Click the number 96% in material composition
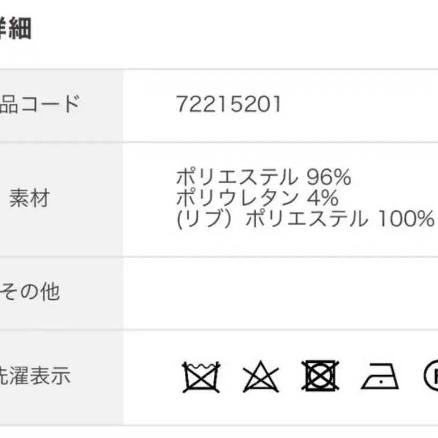This screenshot has height=438, width=438. pos(329,177)
